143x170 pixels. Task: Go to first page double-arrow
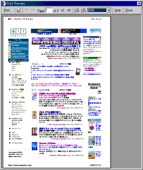[27, 10]
